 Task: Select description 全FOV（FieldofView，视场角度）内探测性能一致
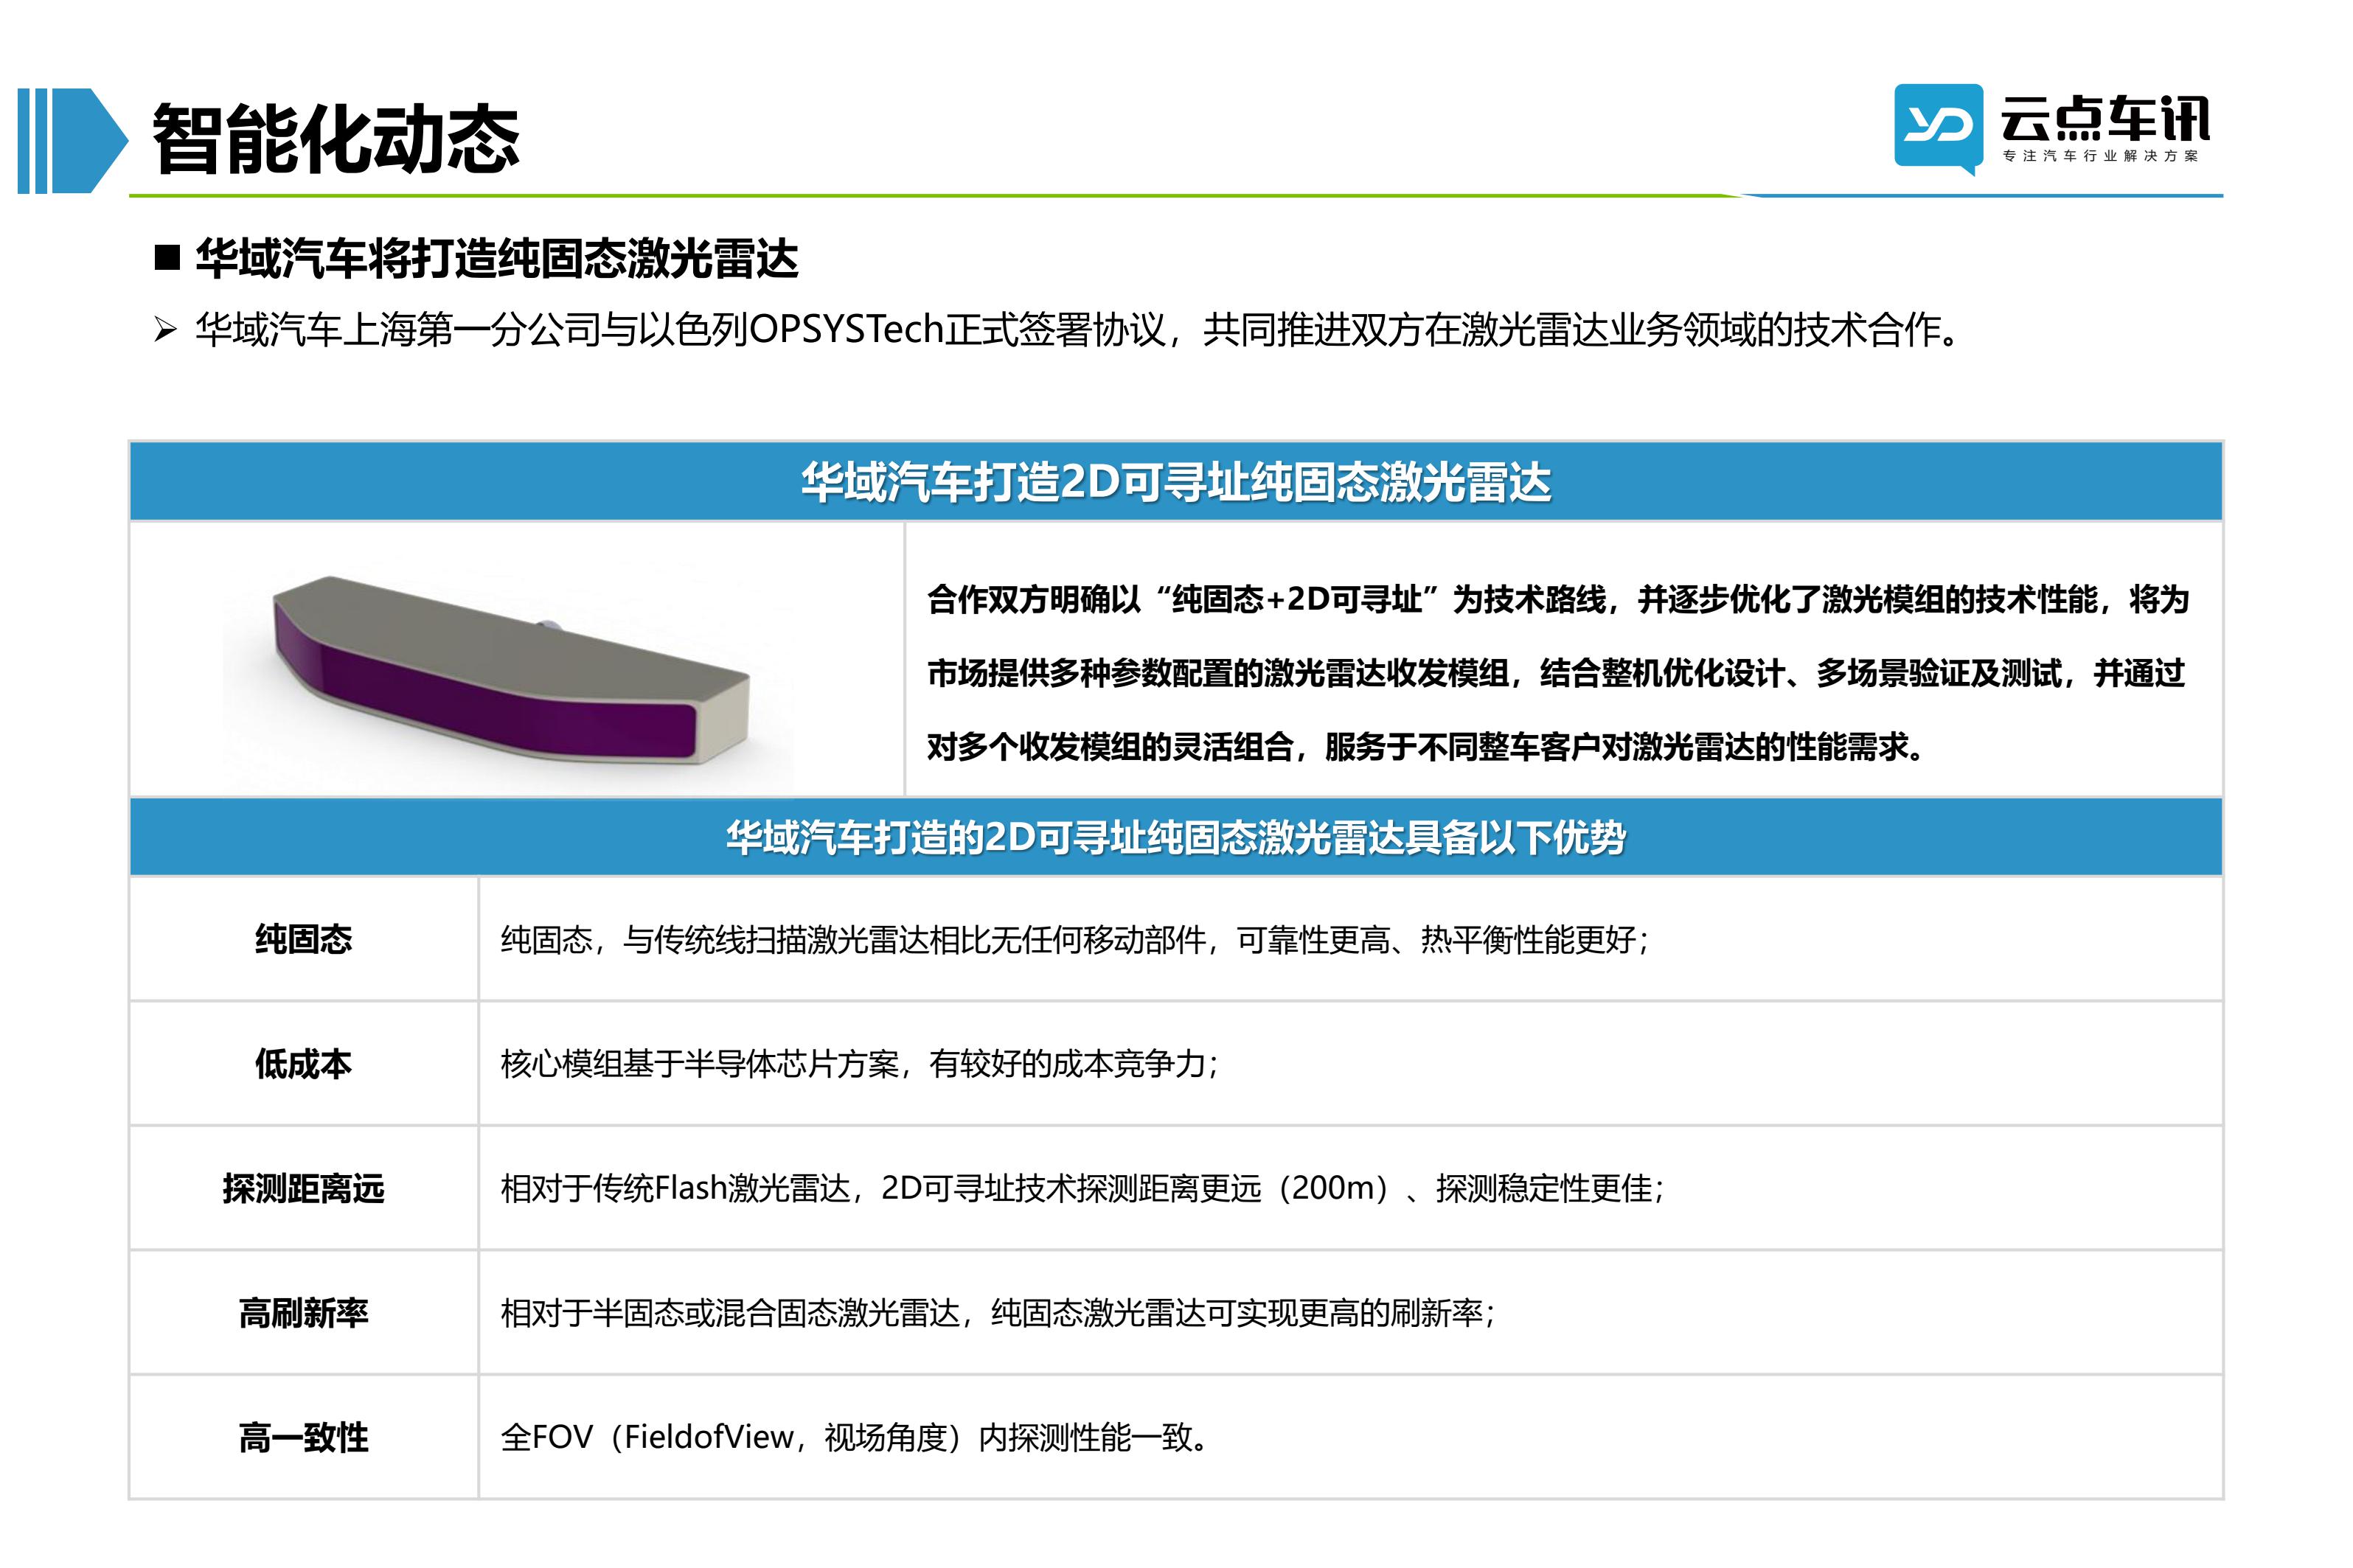click(856, 1437)
